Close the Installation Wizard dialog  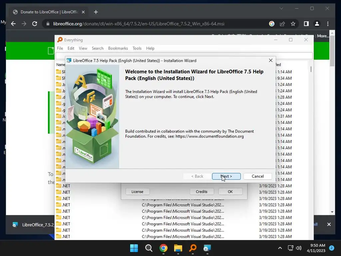pos(270,61)
